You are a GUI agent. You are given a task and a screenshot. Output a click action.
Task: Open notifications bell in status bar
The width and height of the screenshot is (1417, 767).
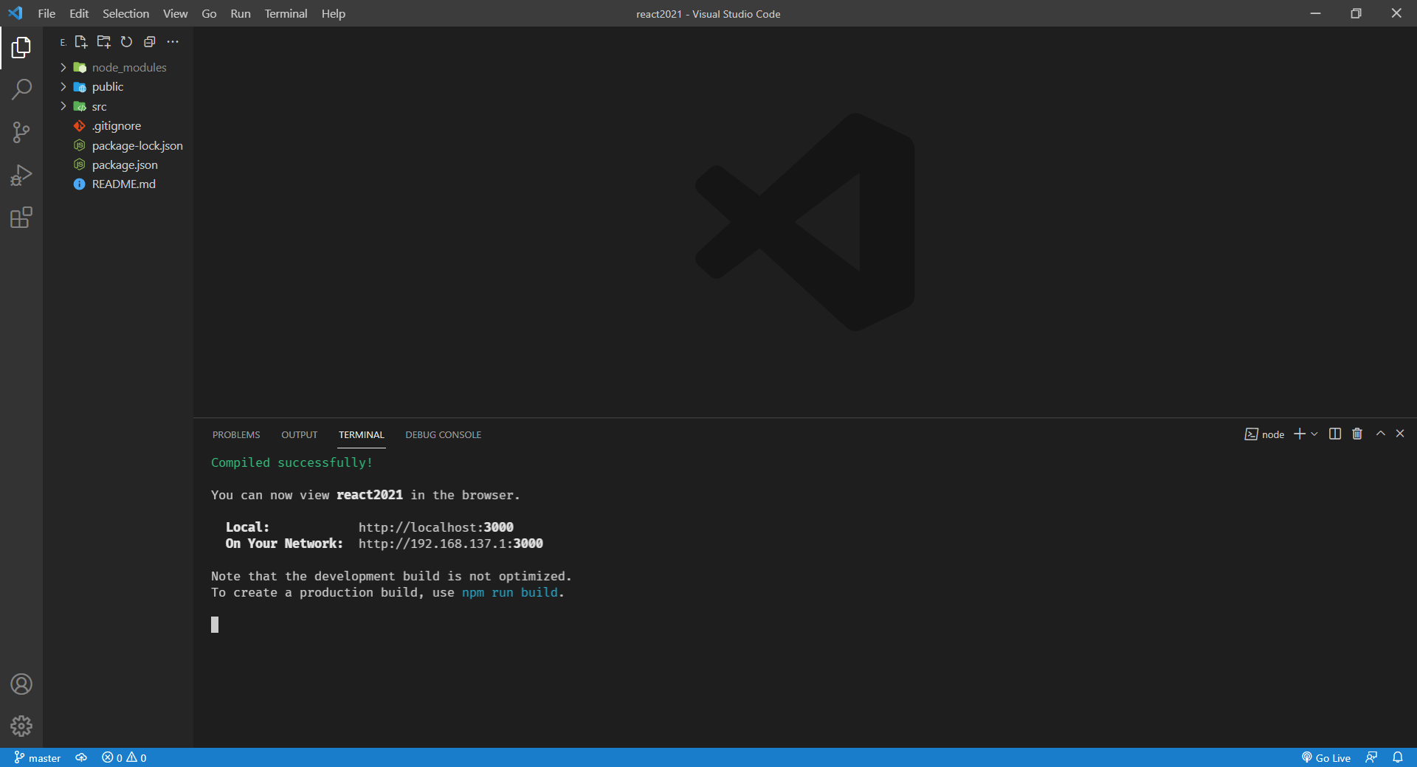point(1398,757)
